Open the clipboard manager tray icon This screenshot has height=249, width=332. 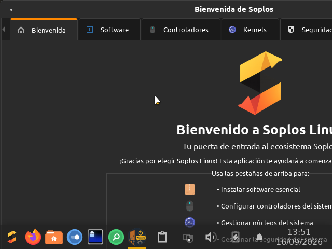pyautogui.click(x=162, y=237)
